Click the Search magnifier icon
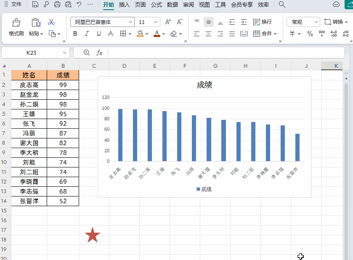 pyautogui.click(x=282, y=4)
